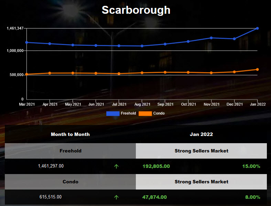Click the Condo row header cell
The width and height of the screenshot is (271, 206).
pos(70,182)
